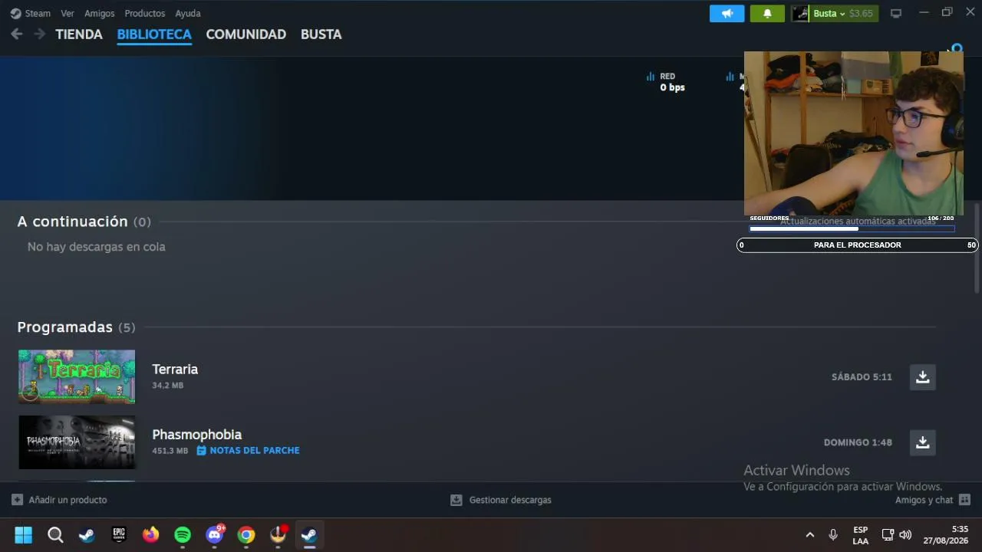
Task: Click the calendar icon beside Notas del parche
Action: pos(202,450)
